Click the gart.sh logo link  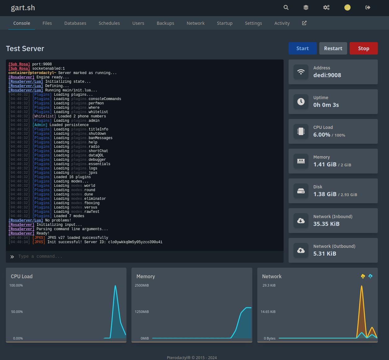coord(23,8)
